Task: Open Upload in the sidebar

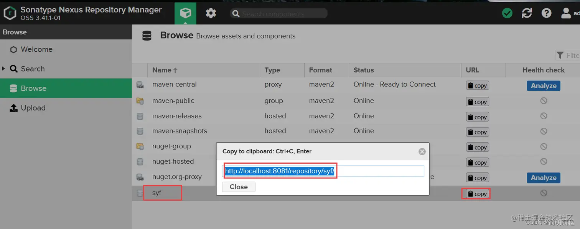Action: [66, 108]
